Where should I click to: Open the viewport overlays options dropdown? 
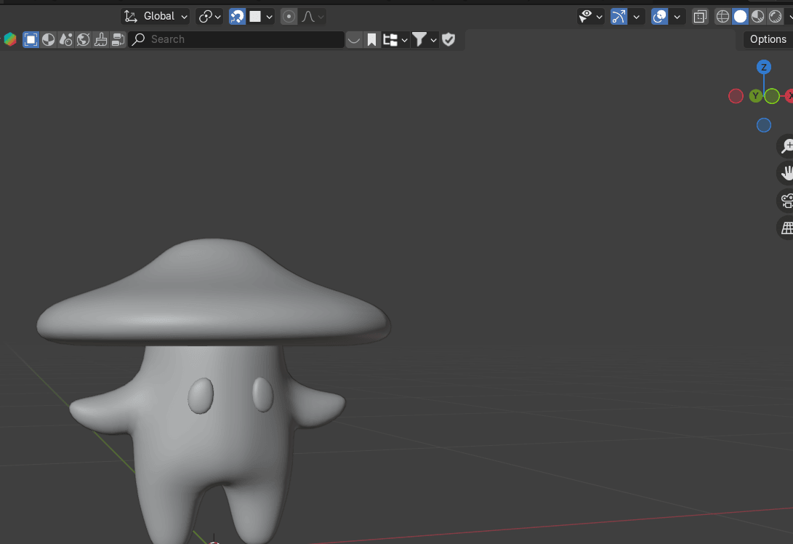coord(677,16)
